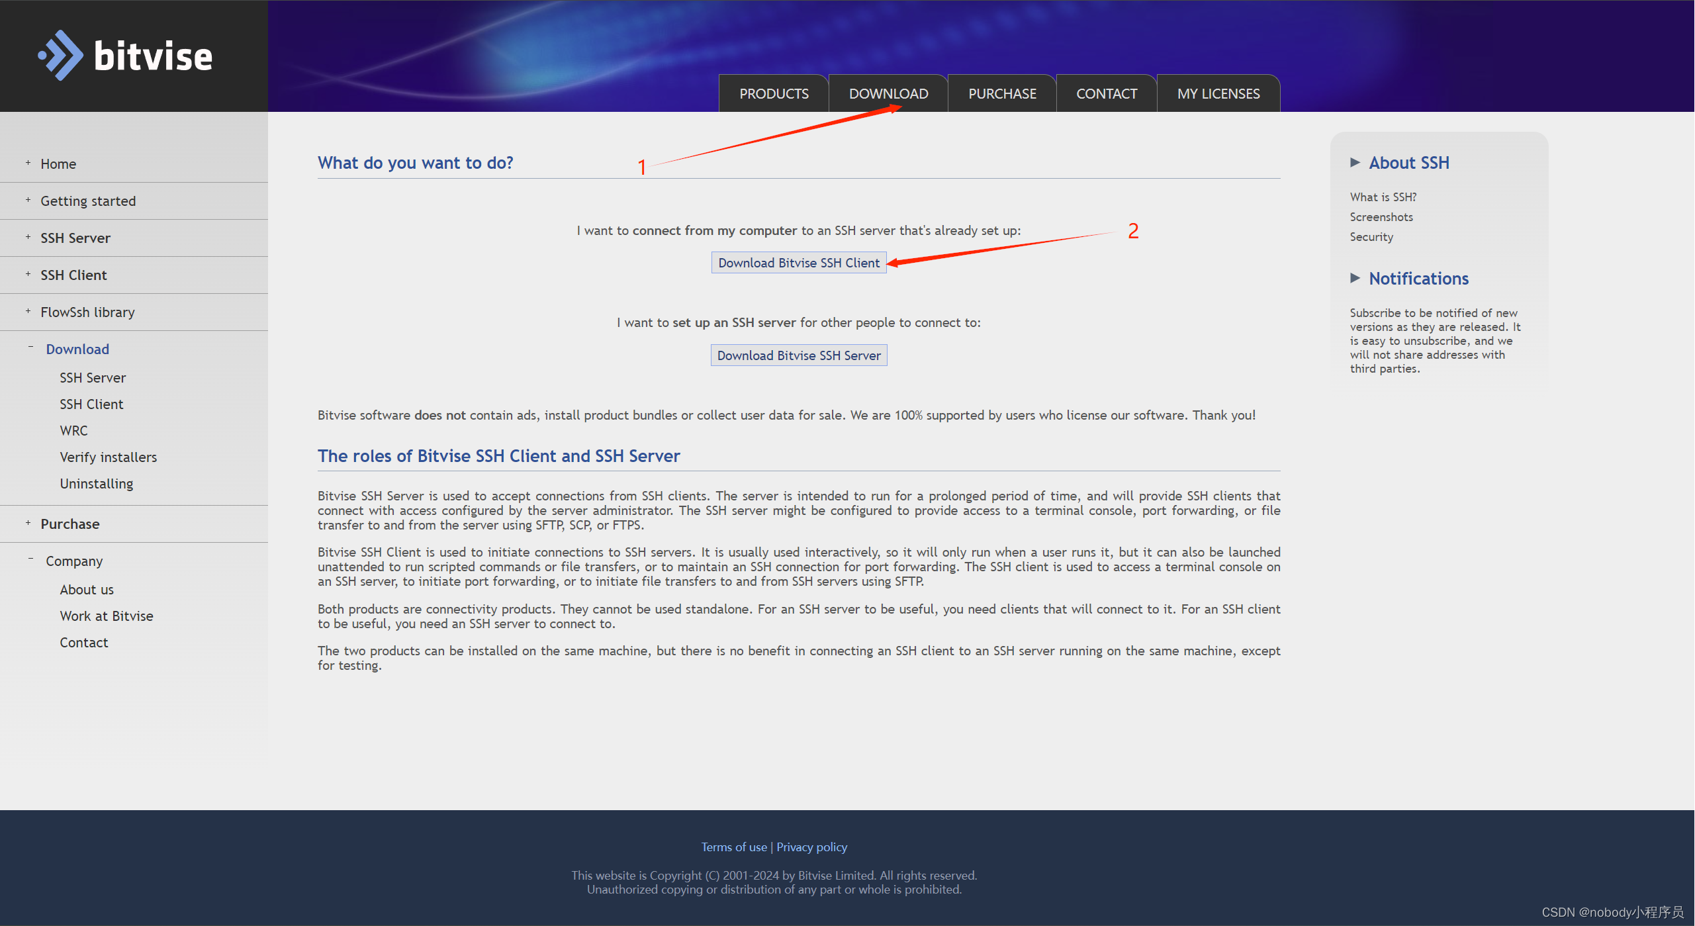The image size is (1695, 926).
Task: Open the PRODUCTS top navigation tab
Action: point(774,94)
